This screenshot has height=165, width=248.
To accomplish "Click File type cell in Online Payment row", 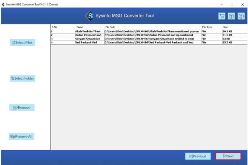I will coord(211,35).
